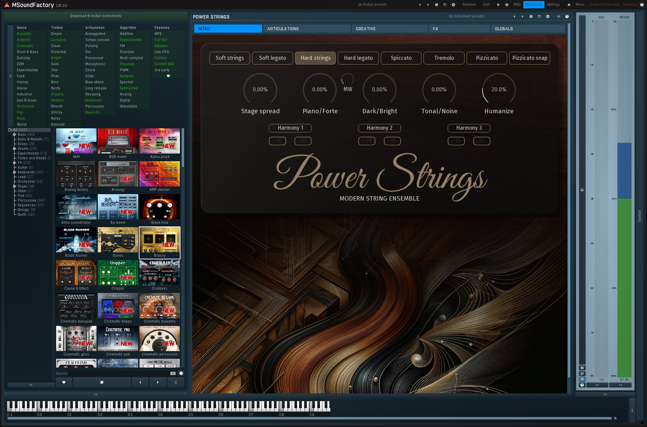Enable the Hard legato articulation
The width and height of the screenshot is (647, 427).
[358, 58]
